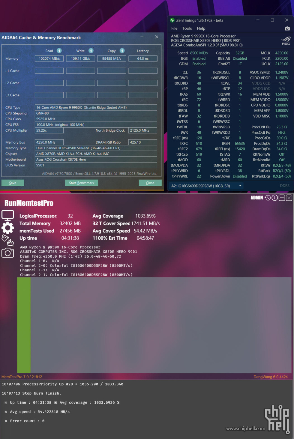The image size is (294, 439).
Task: Open the File menu in ZenTimings
Action: 174,28
